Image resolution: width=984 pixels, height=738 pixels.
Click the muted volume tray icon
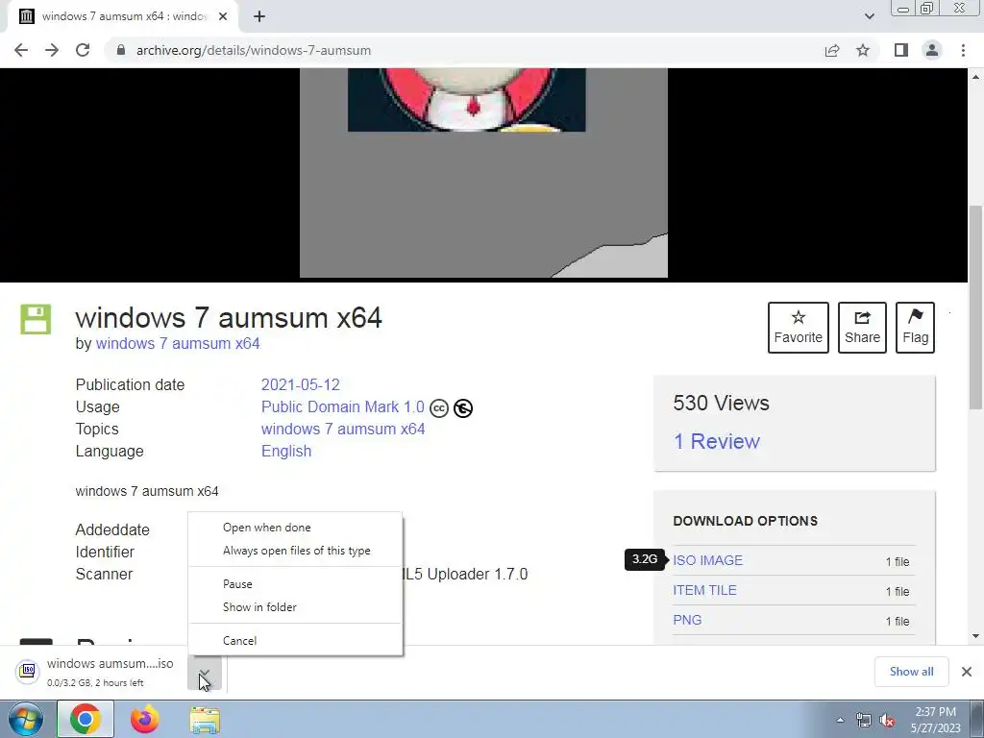[x=887, y=721]
